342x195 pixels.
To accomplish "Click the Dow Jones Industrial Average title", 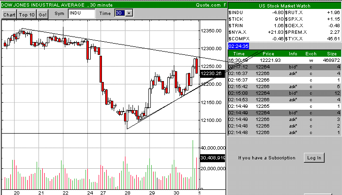I will coord(43,5).
